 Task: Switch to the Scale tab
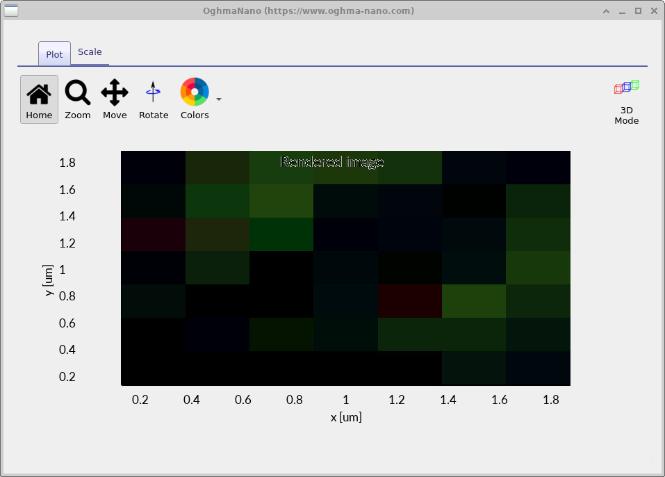coord(90,52)
